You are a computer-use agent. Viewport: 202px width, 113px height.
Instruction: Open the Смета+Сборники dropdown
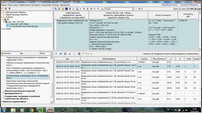(x=201, y=5)
